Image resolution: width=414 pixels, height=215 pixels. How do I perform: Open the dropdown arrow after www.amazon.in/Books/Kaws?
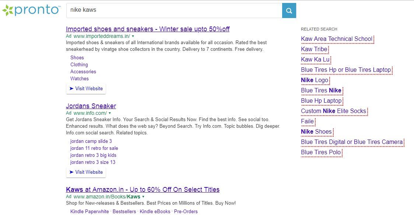coord(143,197)
